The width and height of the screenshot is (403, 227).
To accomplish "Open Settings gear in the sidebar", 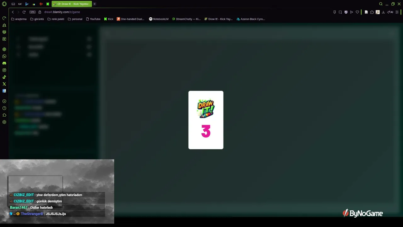I will click(x=4, y=122).
